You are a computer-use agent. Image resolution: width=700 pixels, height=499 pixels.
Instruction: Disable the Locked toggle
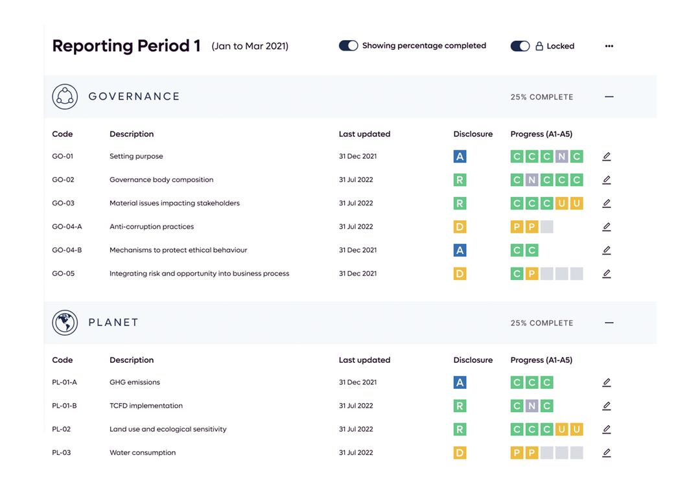click(520, 46)
